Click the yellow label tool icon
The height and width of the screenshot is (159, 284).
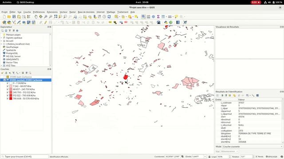(110, 23)
